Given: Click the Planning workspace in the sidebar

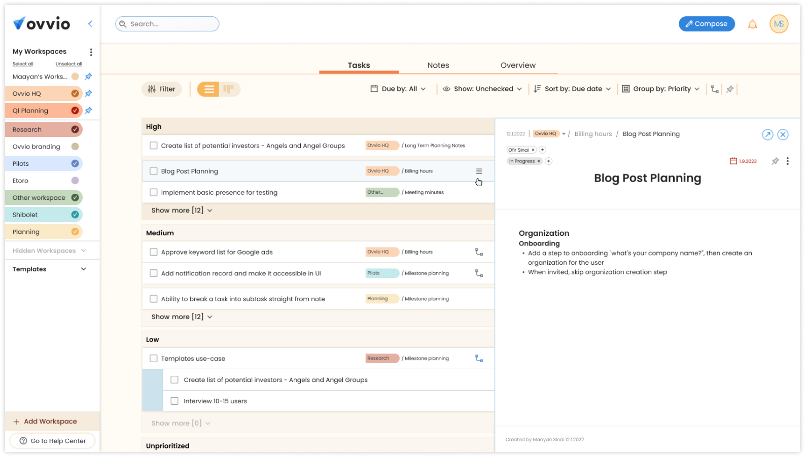Looking at the screenshot, I should click(44, 232).
